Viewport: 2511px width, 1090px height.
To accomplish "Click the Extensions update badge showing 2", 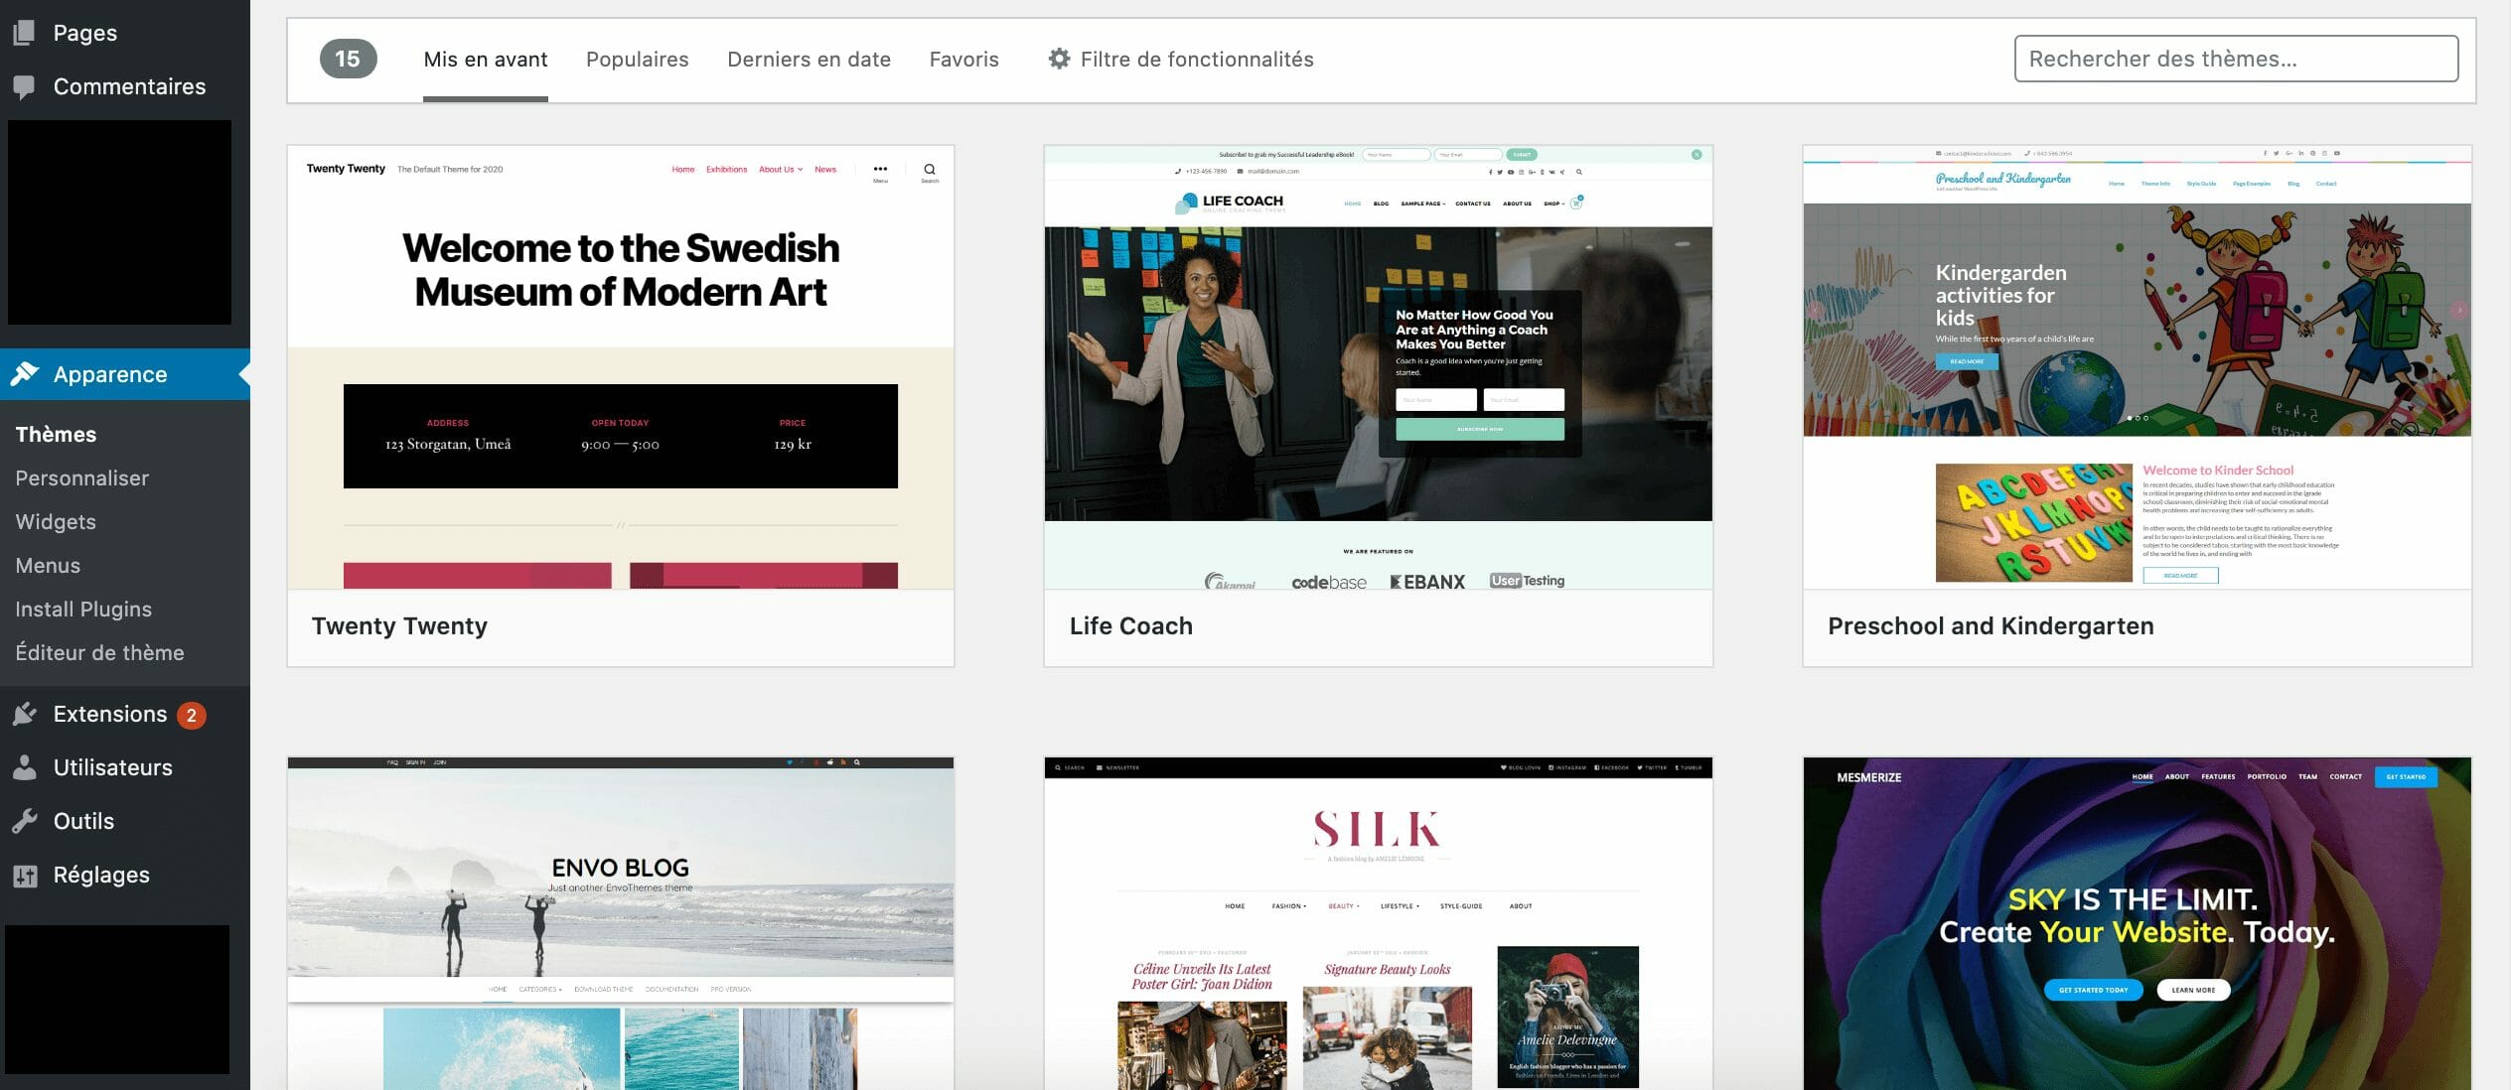I will click(192, 715).
